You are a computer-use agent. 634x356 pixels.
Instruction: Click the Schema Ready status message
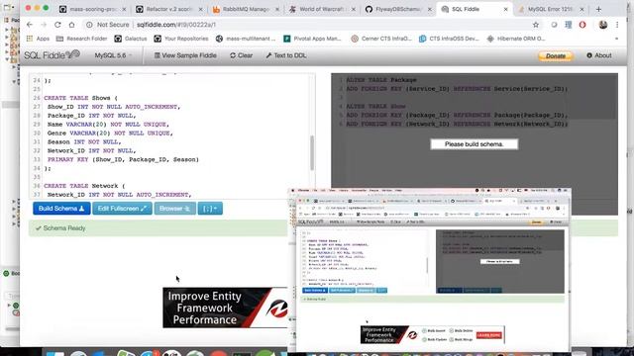click(60, 228)
